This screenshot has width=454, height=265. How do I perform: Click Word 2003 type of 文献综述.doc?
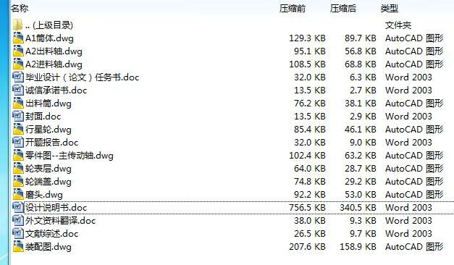coord(408,234)
